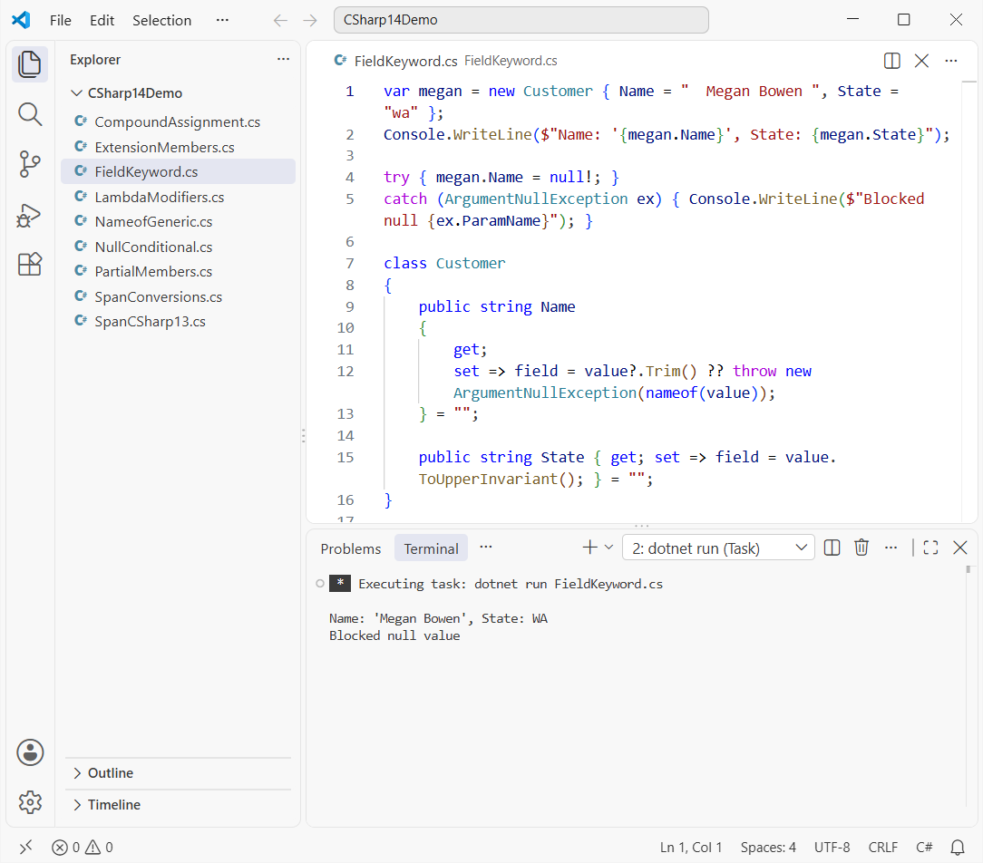Open the terminal launch profile dropdown arrow
This screenshot has width=983, height=863.
point(608,548)
